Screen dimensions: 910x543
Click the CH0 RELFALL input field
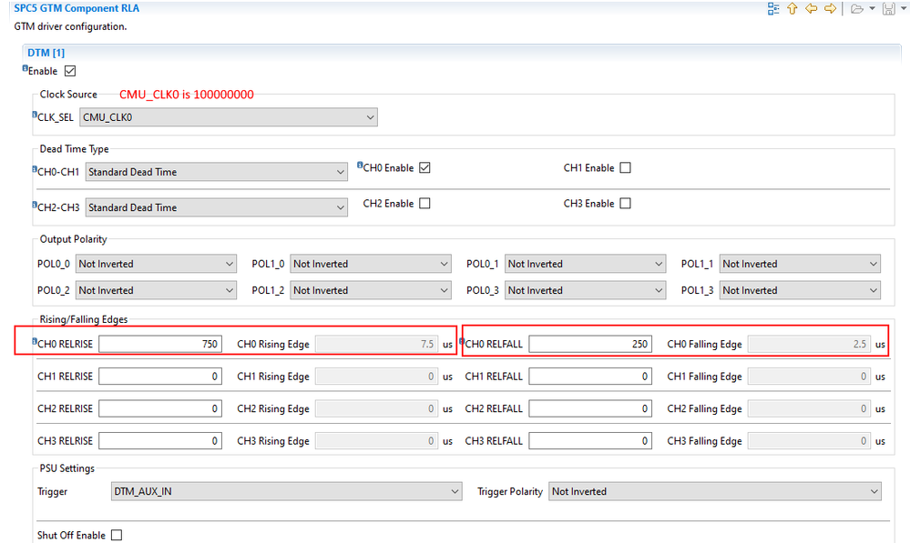590,344
